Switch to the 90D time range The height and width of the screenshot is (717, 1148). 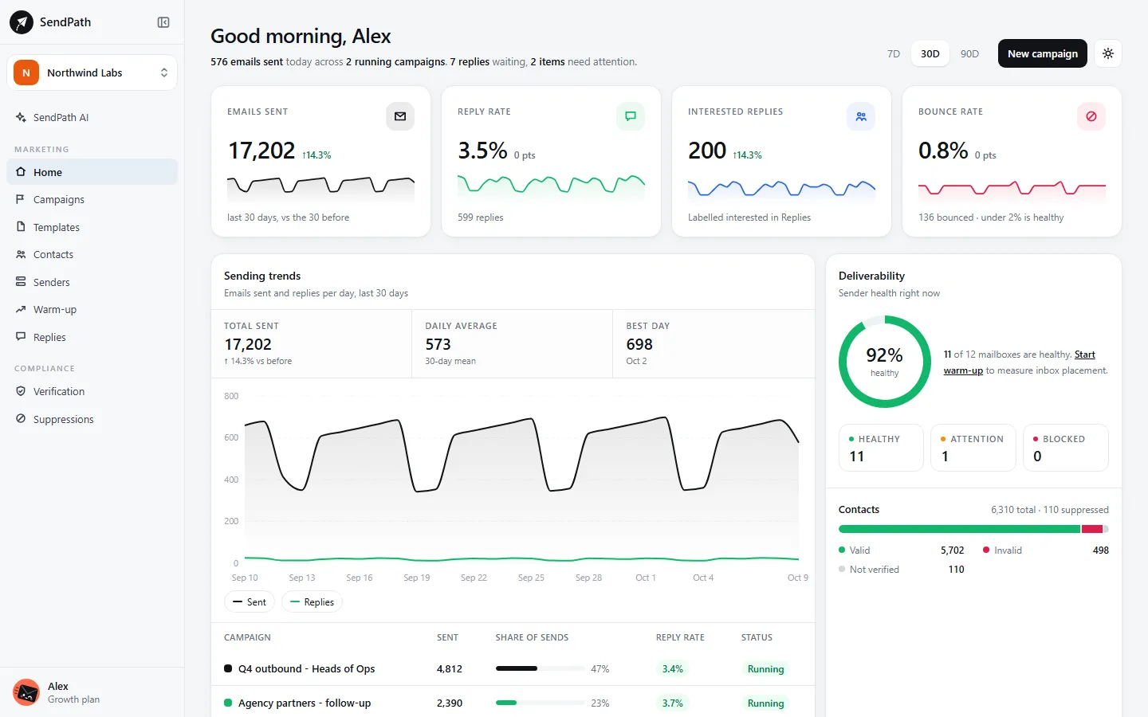(x=969, y=53)
